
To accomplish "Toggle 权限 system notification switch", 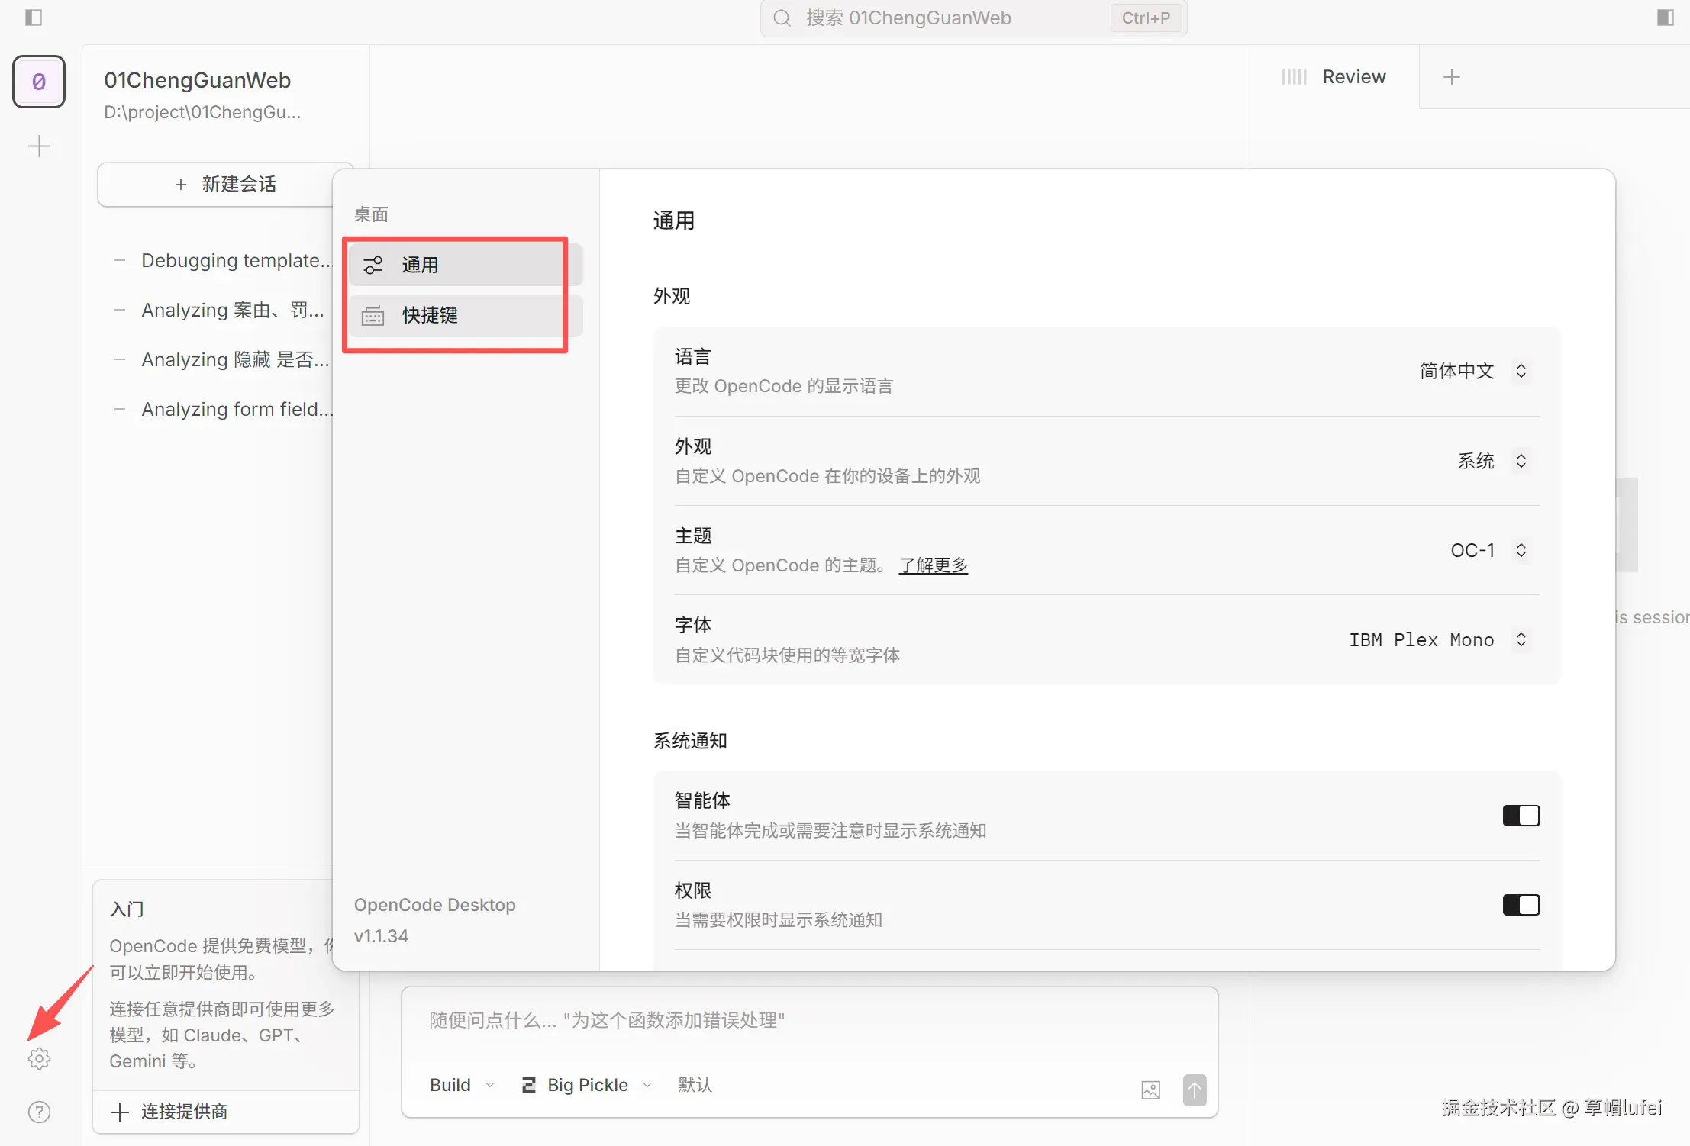I will [x=1521, y=904].
